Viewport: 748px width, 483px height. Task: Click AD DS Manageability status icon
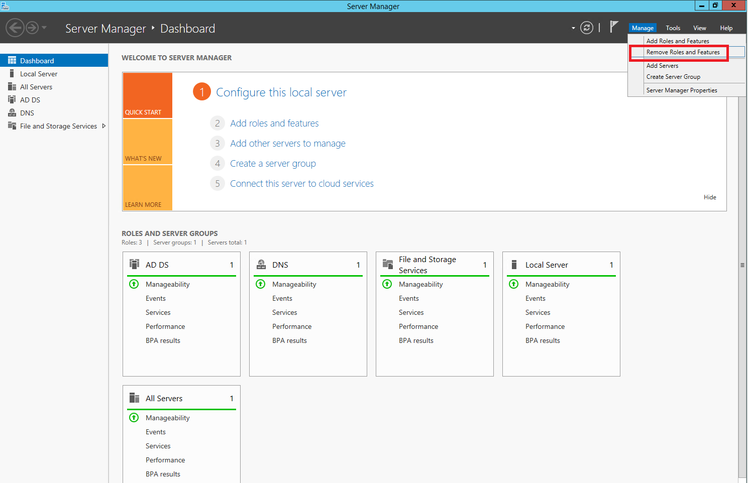pos(134,284)
